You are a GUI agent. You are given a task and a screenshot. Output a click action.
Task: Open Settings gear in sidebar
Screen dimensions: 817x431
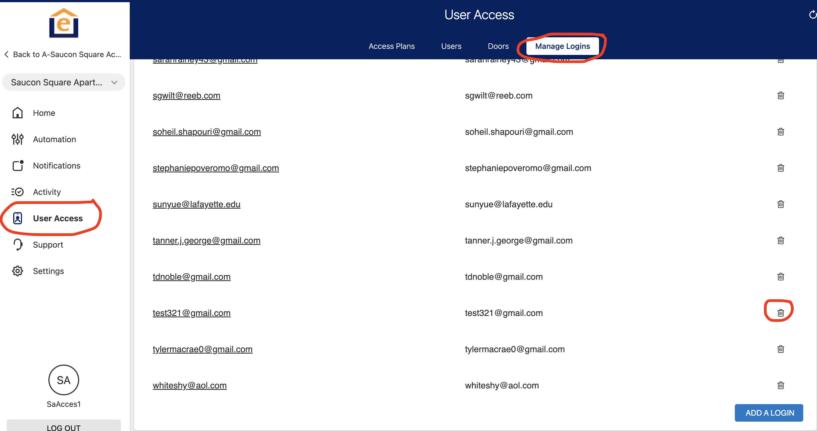pyautogui.click(x=48, y=271)
